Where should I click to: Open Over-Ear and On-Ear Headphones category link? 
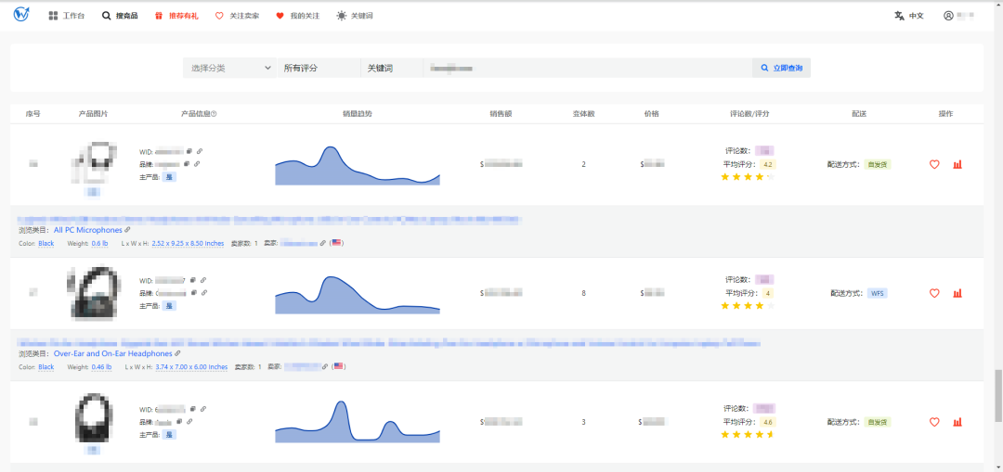click(x=113, y=353)
